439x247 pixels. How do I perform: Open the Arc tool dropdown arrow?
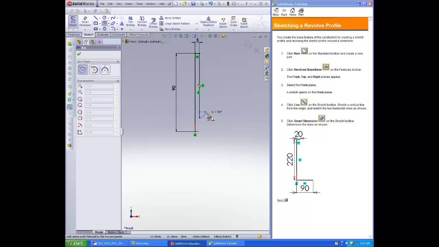(108, 24)
